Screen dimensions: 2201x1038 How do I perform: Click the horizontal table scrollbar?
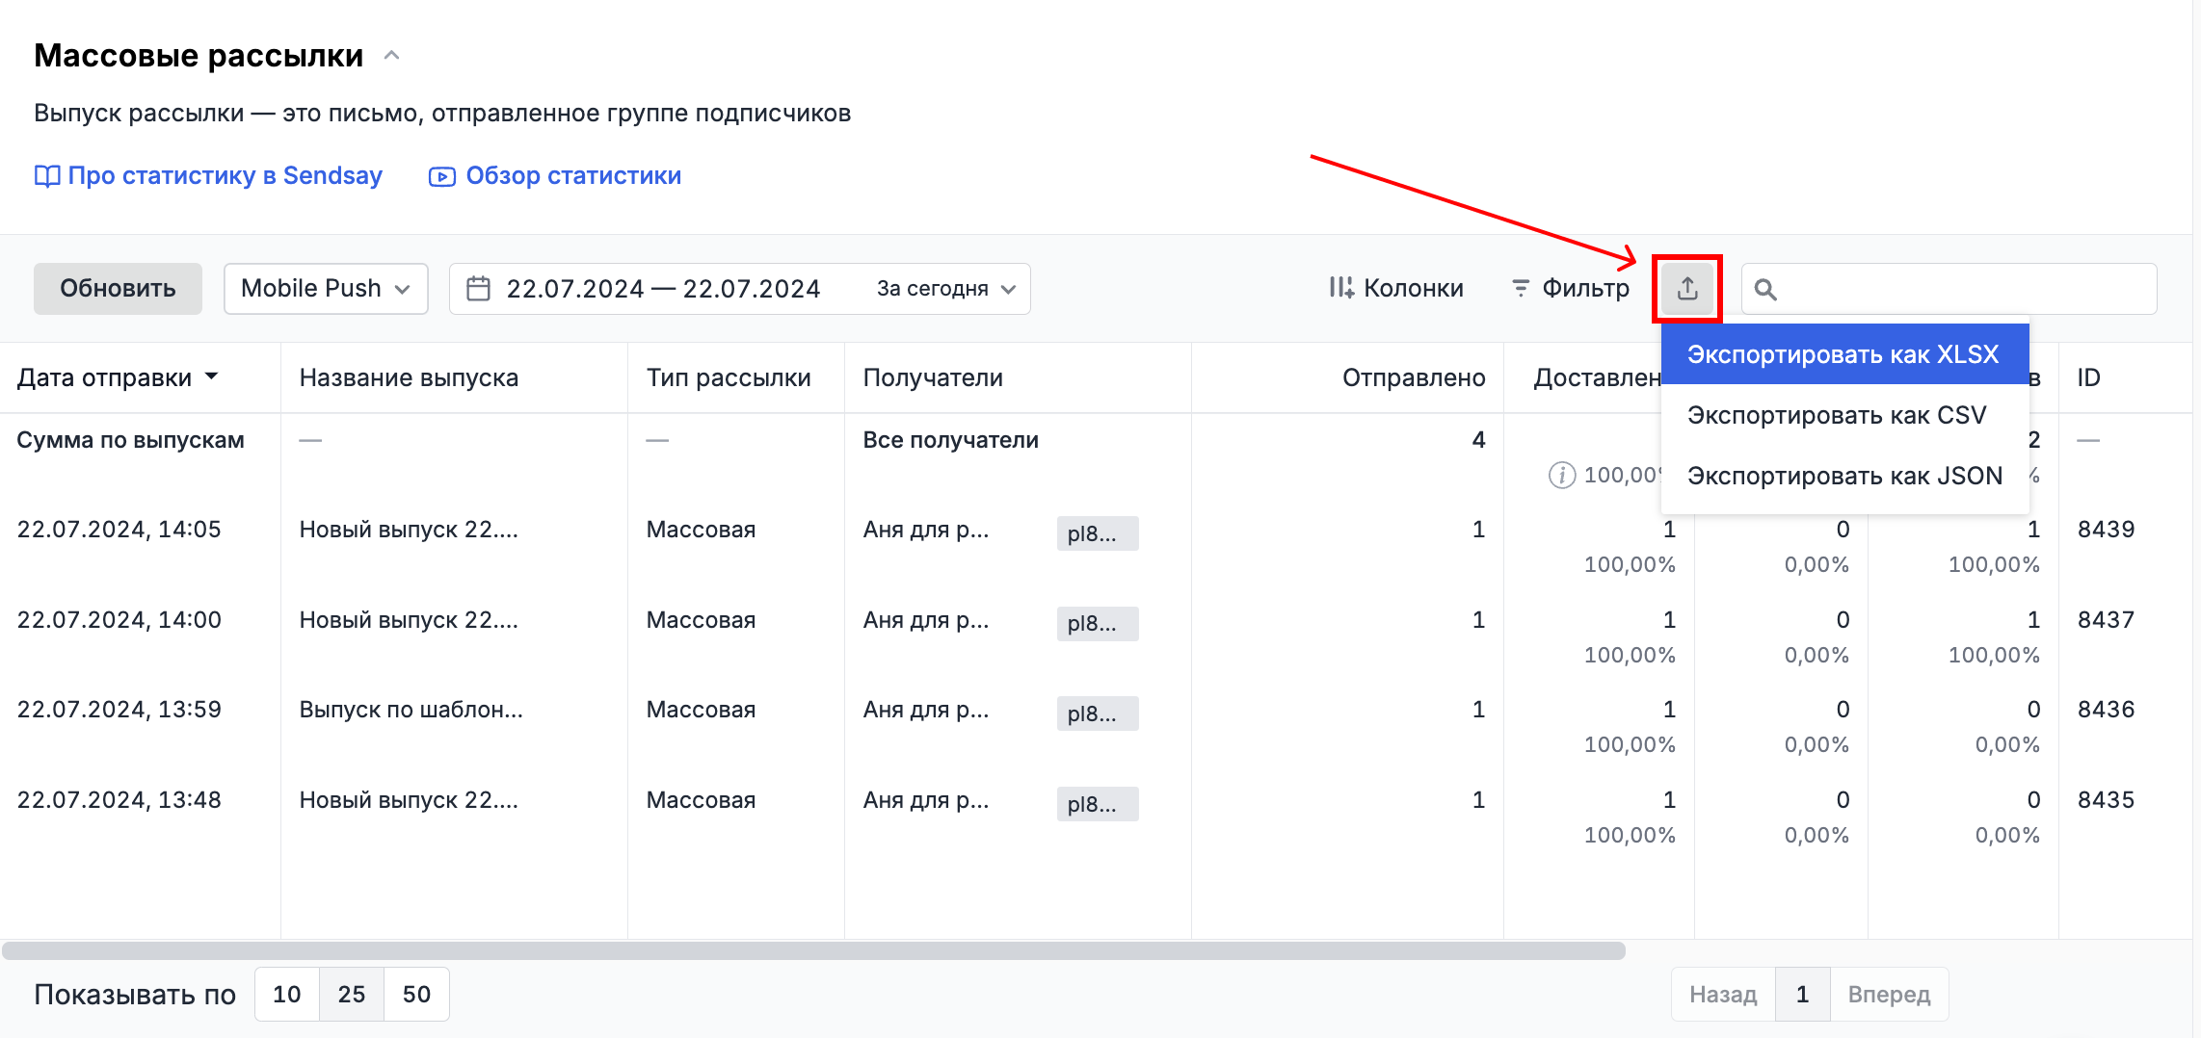[813, 951]
